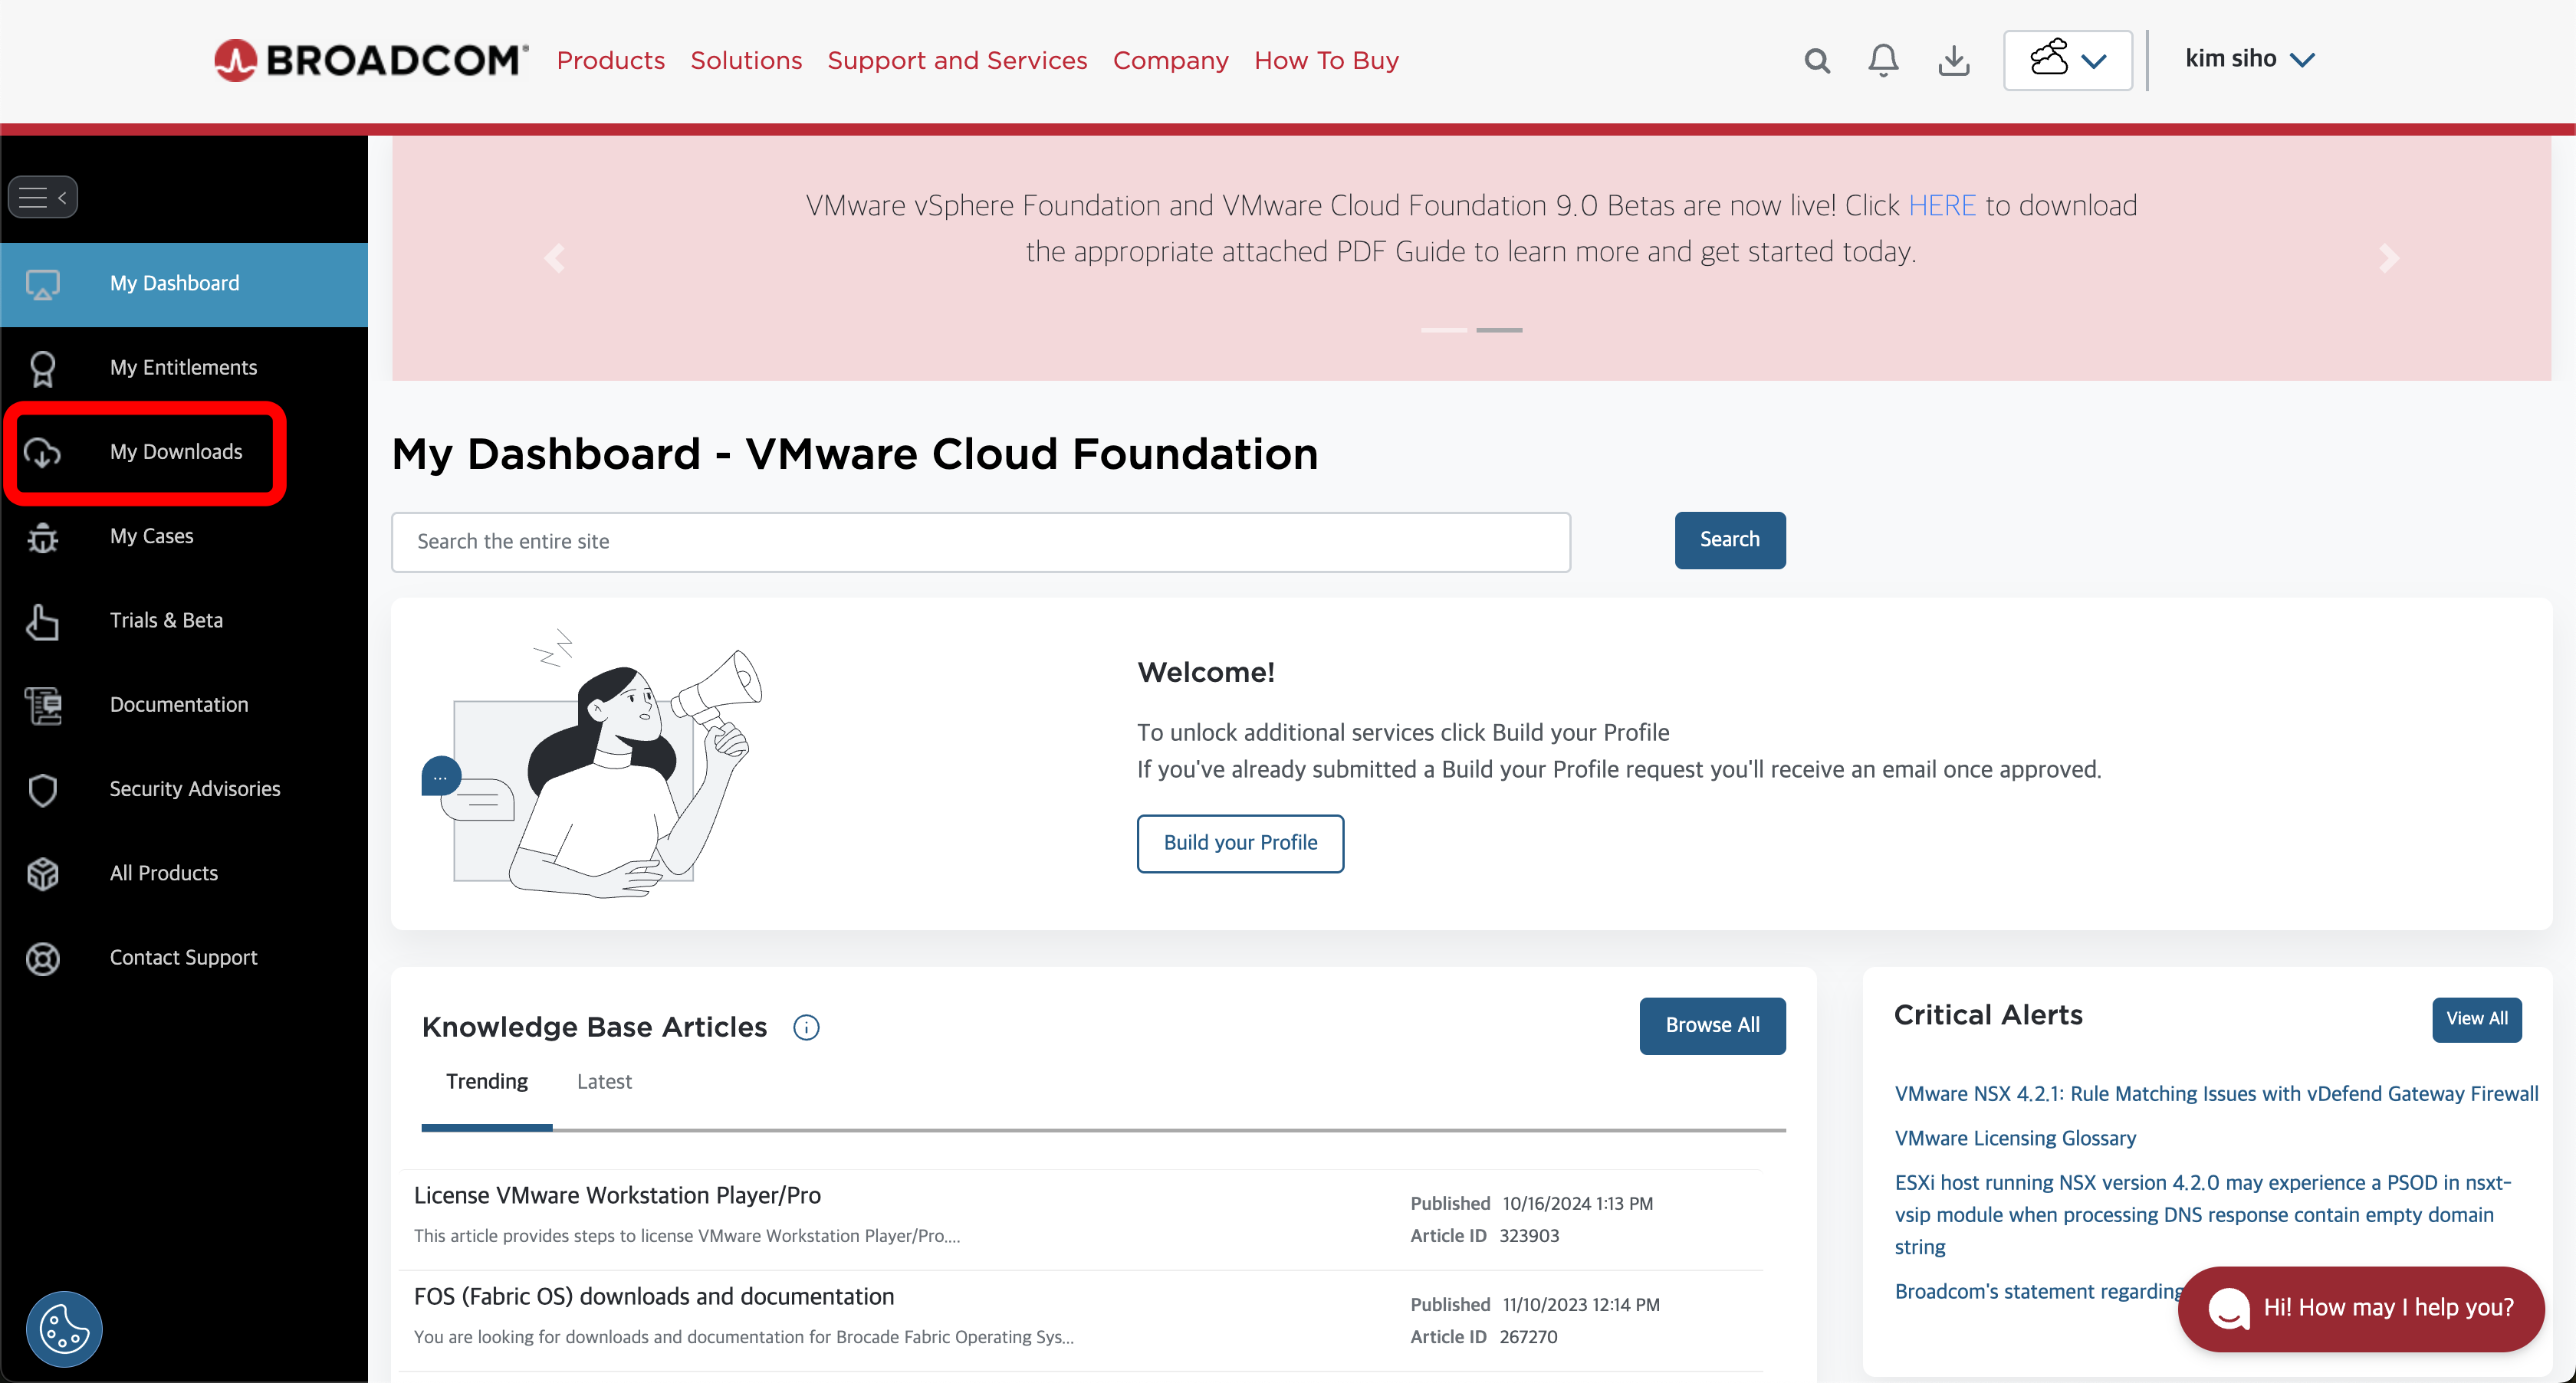Click Browse All knowledge base button
Image resolution: width=2576 pixels, height=1383 pixels.
point(1712,1025)
